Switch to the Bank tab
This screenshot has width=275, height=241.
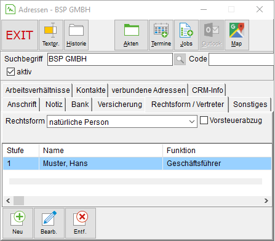(80, 105)
